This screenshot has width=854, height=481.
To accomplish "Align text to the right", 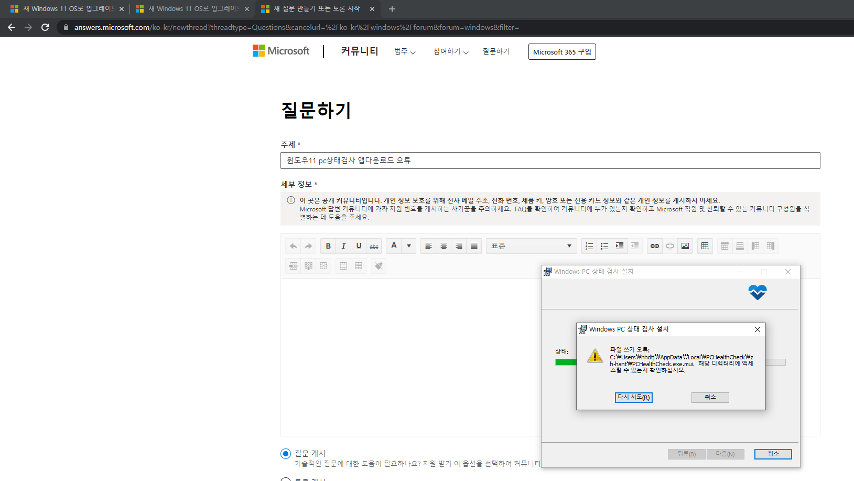I will pos(459,246).
